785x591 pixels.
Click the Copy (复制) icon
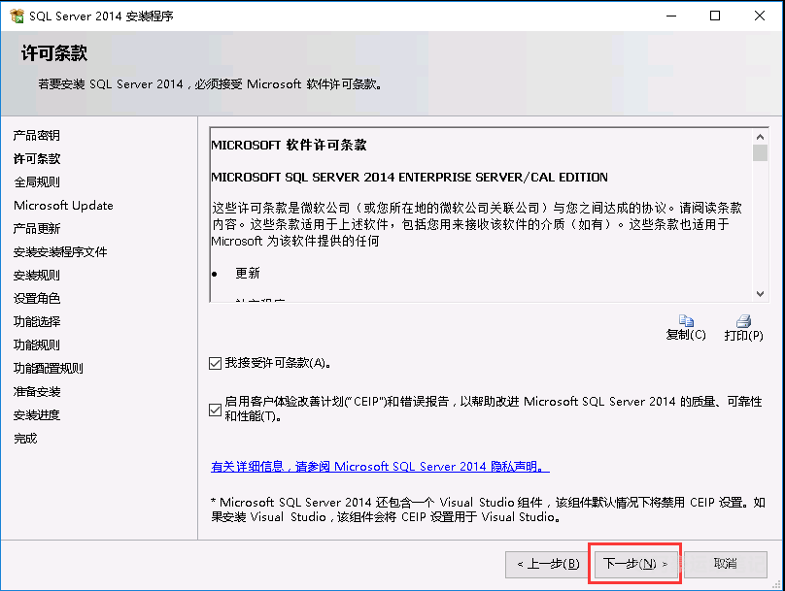point(686,321)
